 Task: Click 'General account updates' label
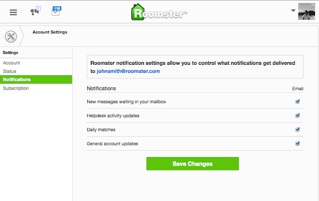(113, 144)
